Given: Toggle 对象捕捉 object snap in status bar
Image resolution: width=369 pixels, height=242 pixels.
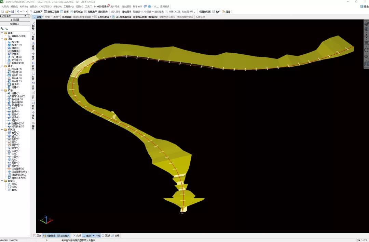Looking at the screenshot, I should click(x=49, y=236).
